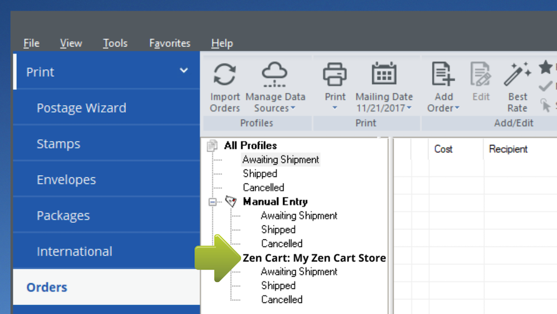
Task: Open Manage Data Sources cloud icon
Action: (275, 74)
